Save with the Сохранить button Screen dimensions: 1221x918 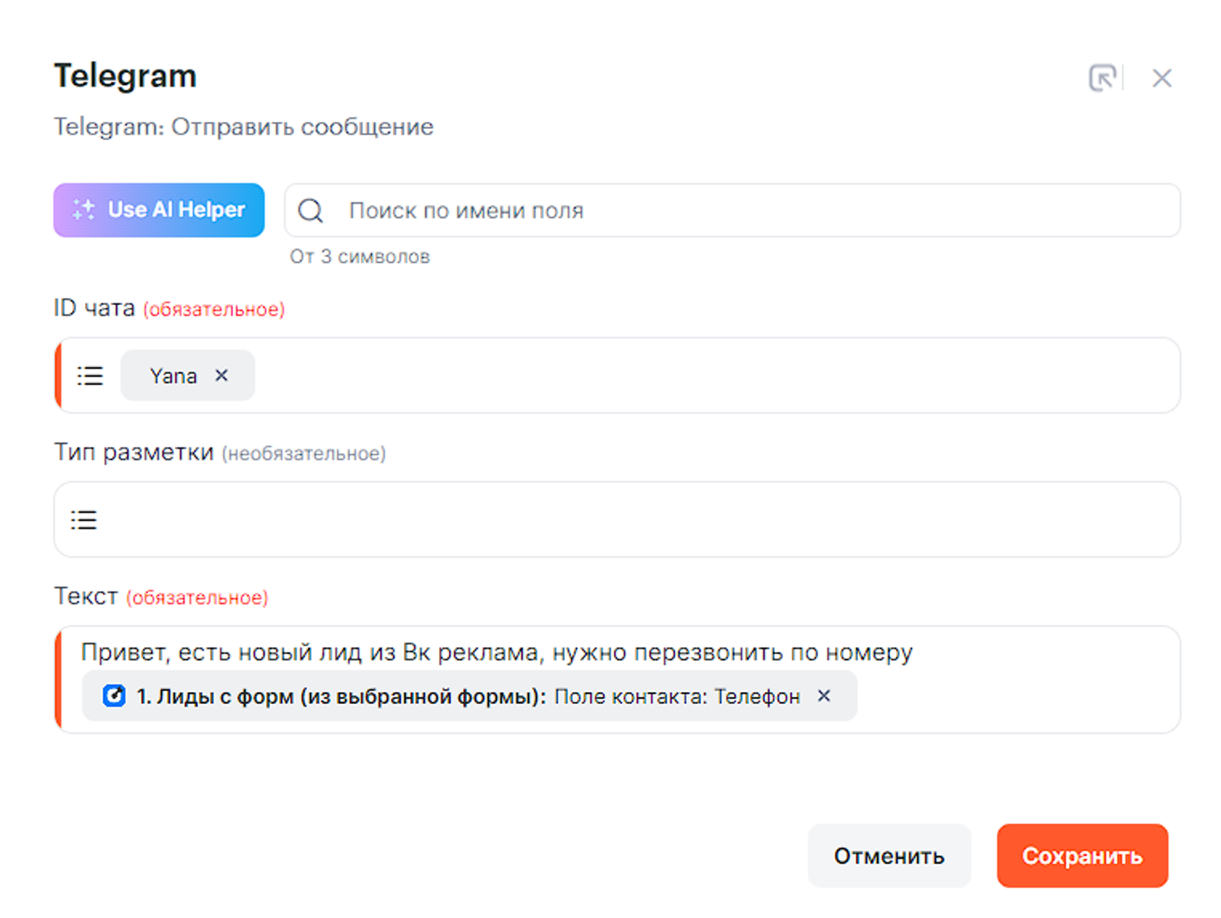[x=1082, y=856]
